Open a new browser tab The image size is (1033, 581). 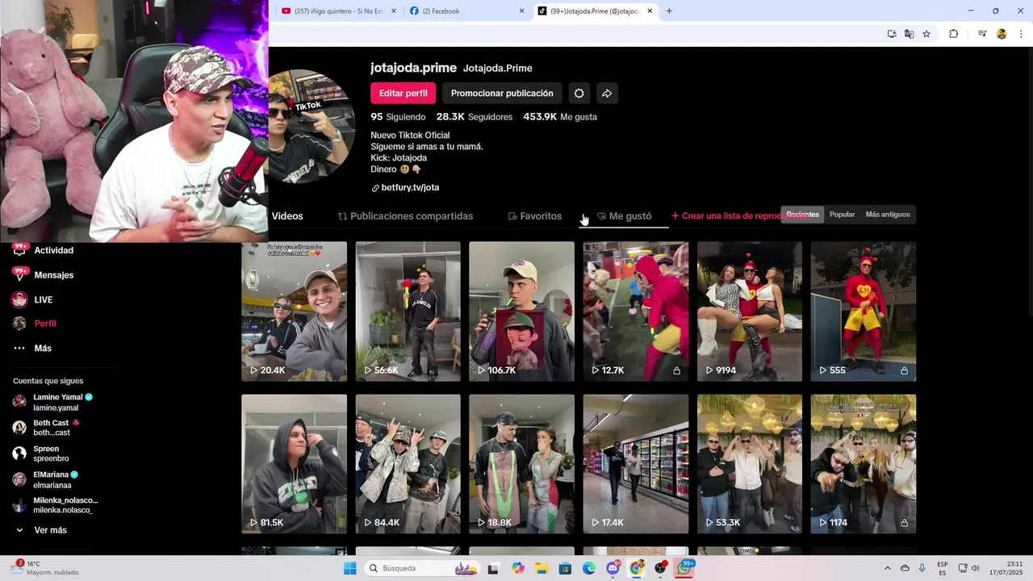tap(669, 11)
